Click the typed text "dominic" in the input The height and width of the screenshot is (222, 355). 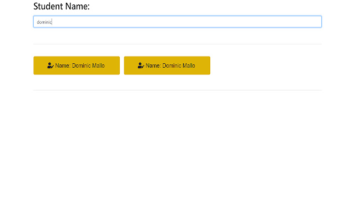point(44,22)
